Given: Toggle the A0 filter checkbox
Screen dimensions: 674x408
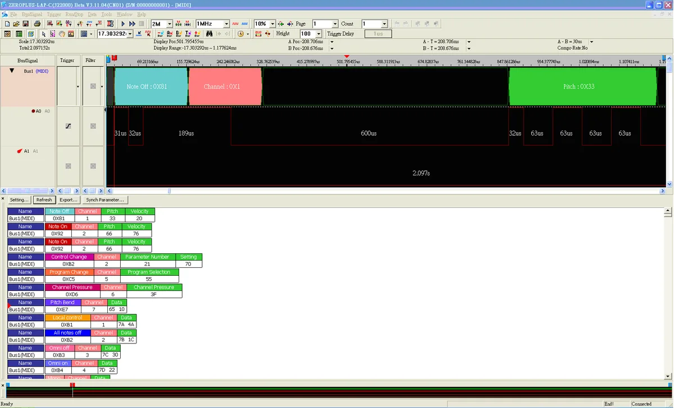Looking at the screenshot, I should (93, 126).
